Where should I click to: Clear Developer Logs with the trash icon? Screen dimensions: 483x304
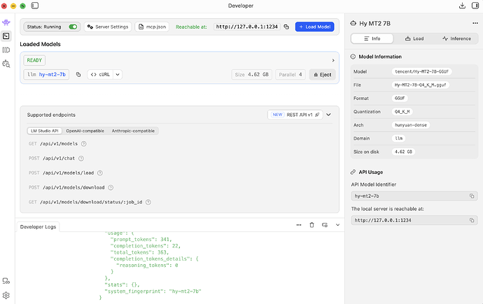pos(311,225)
